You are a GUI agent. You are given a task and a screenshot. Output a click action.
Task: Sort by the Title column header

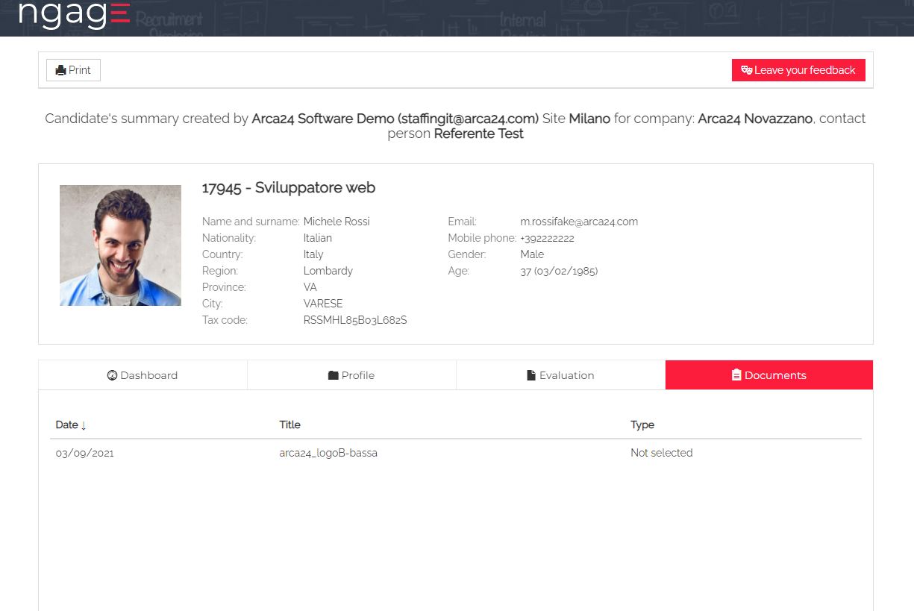289,424
